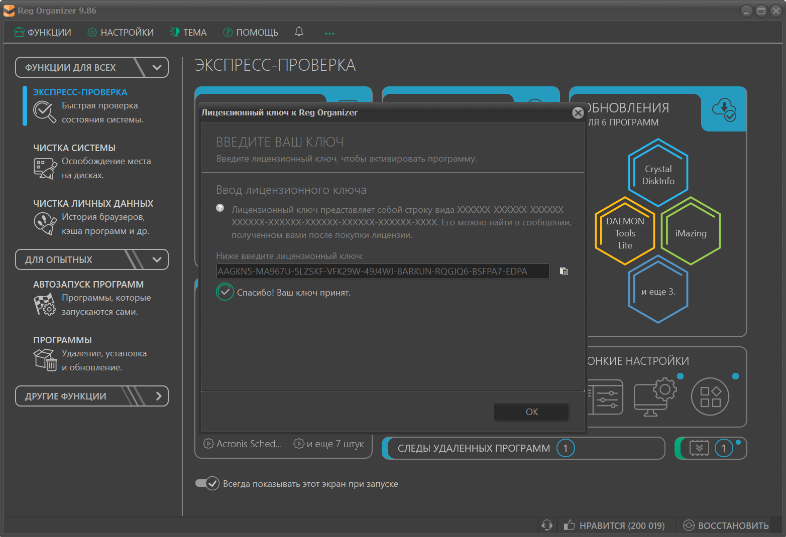The image size is (786, 537).
Task: Close the license key dialog
Action: click(x=578, y=113)
